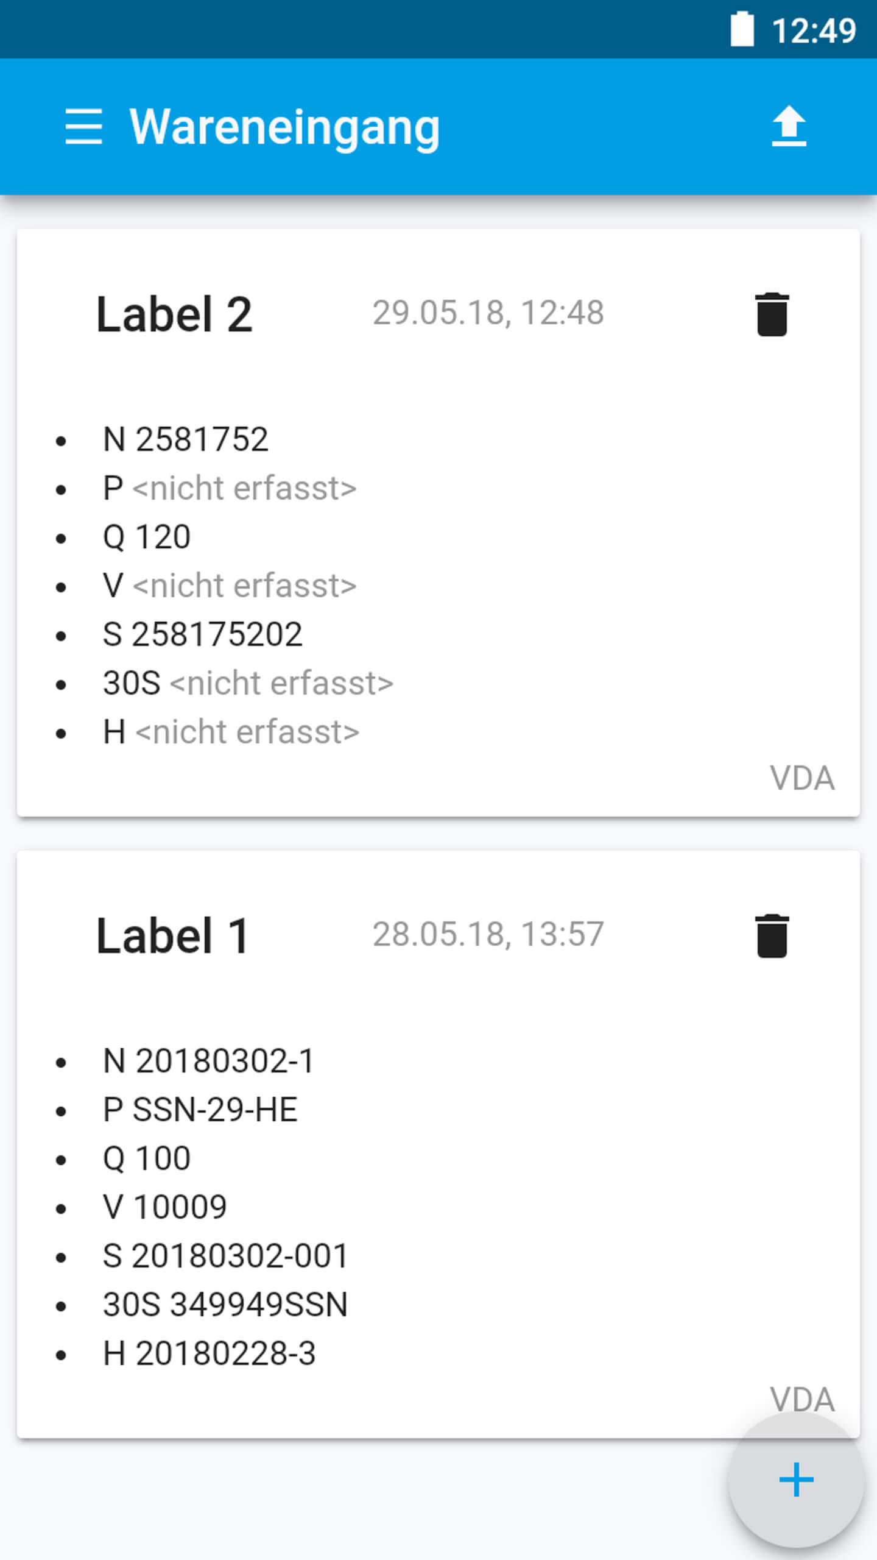Tap the Q 120 quantity entry
The image size is (877, 1560).
click(147, 537)
